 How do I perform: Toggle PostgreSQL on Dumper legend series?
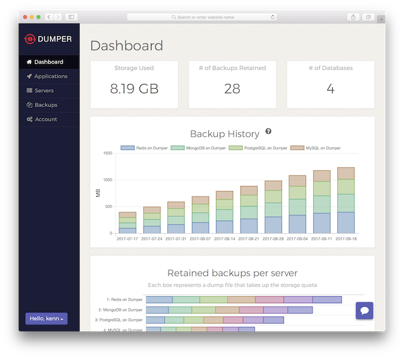pos(258,148)
